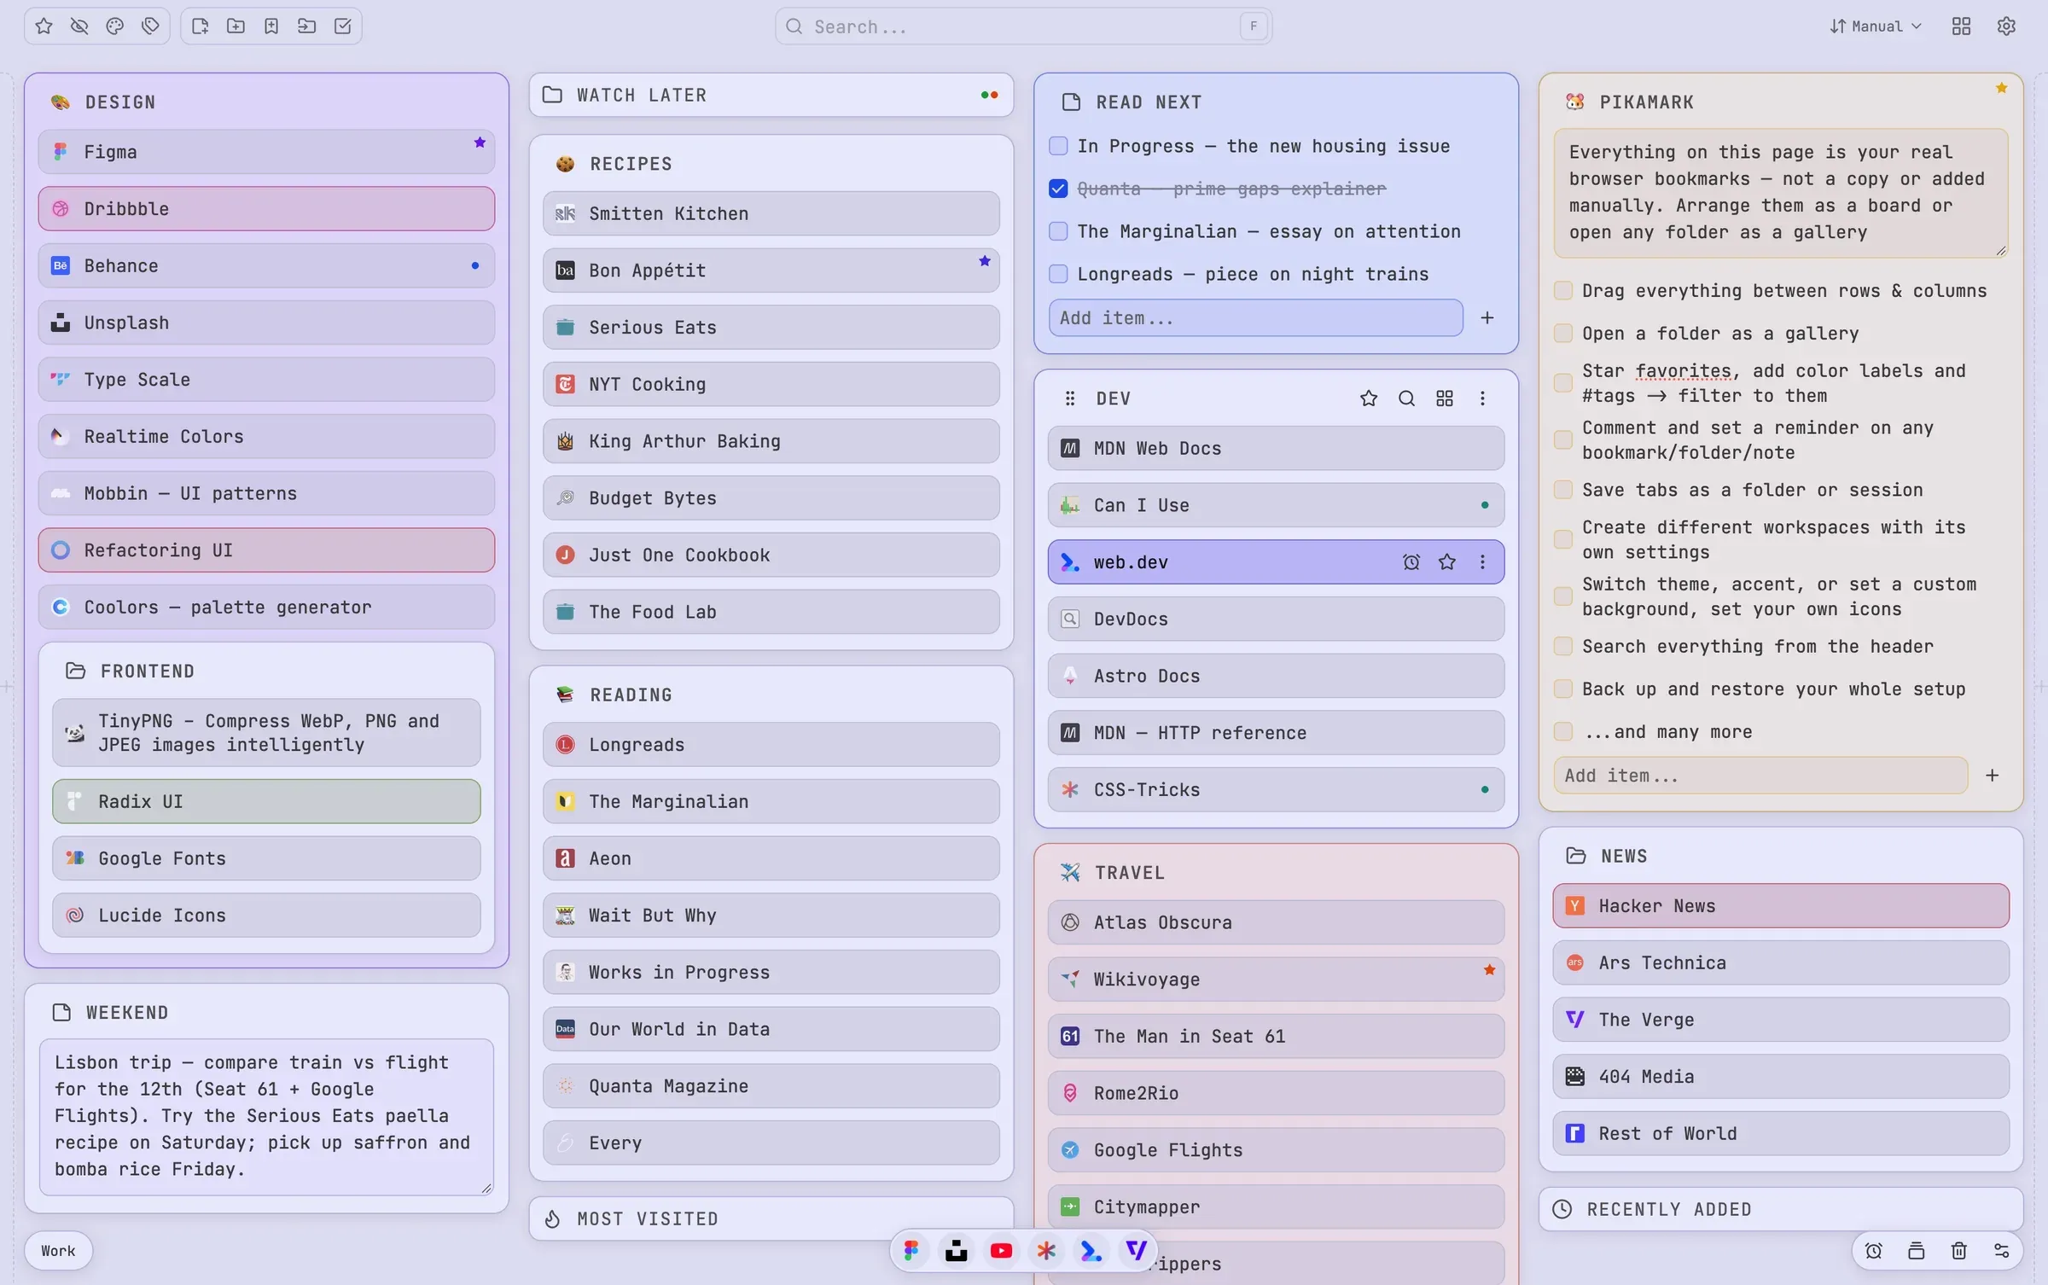Viewport: 2048px width, 1285px height.
Task: Switch layout with top-right grid icon
Action: [1961, 26]
